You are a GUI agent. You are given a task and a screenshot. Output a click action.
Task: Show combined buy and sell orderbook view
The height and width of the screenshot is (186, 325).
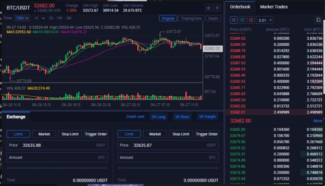[x=234, y=20]
